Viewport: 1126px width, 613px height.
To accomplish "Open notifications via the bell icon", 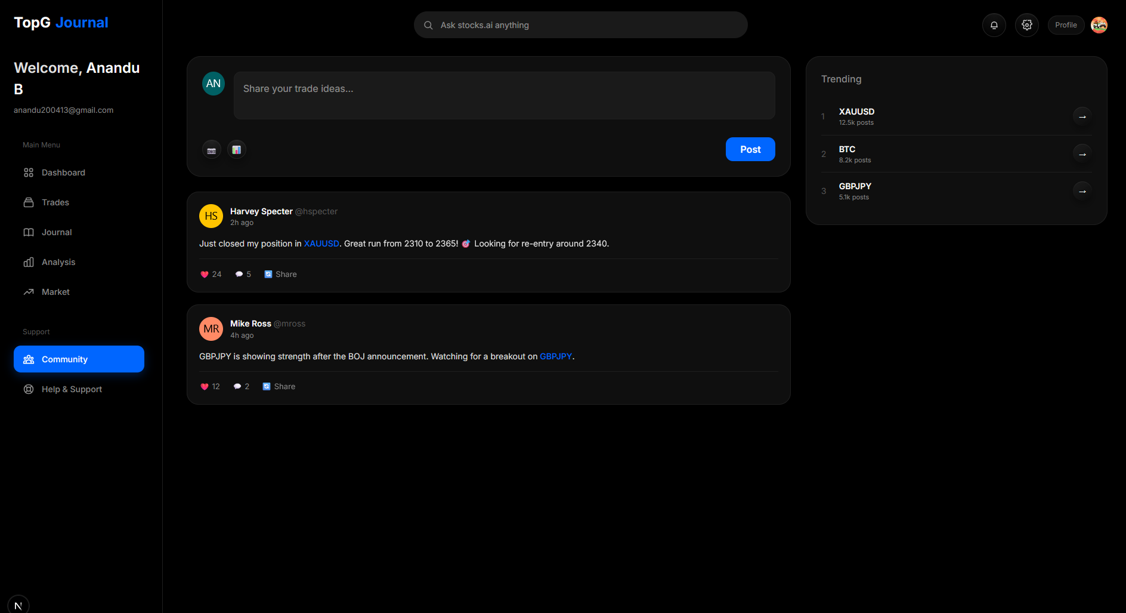I will click(994, 24).
